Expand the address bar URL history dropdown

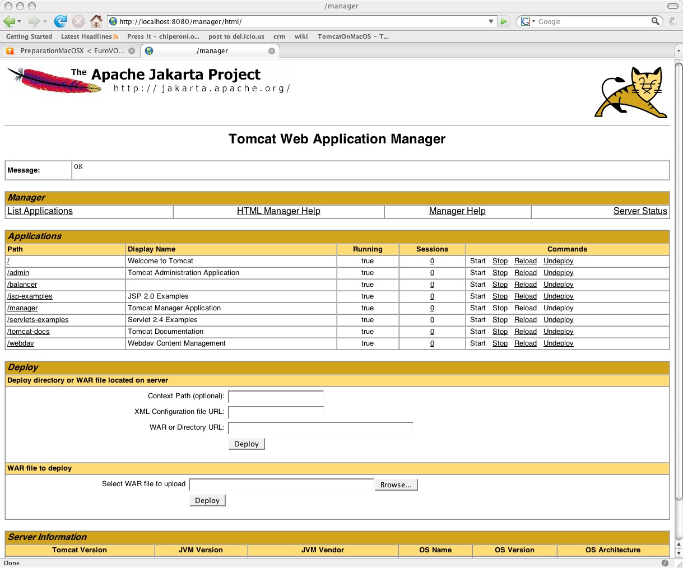coord(491,21)
